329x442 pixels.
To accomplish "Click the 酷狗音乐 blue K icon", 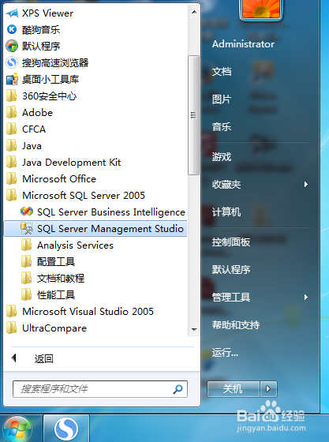I will (12, 29).
